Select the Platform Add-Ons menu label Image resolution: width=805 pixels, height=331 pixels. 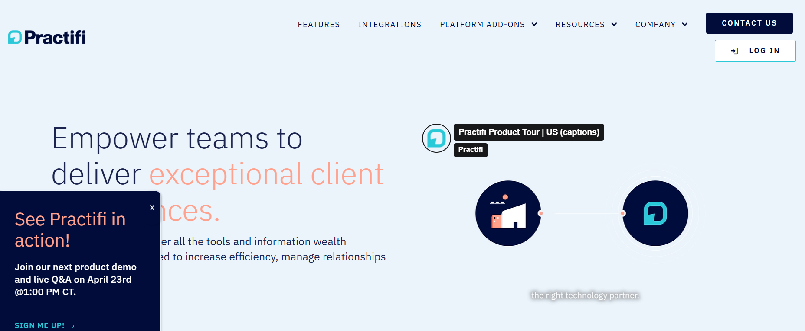click(x=482, y=25)
